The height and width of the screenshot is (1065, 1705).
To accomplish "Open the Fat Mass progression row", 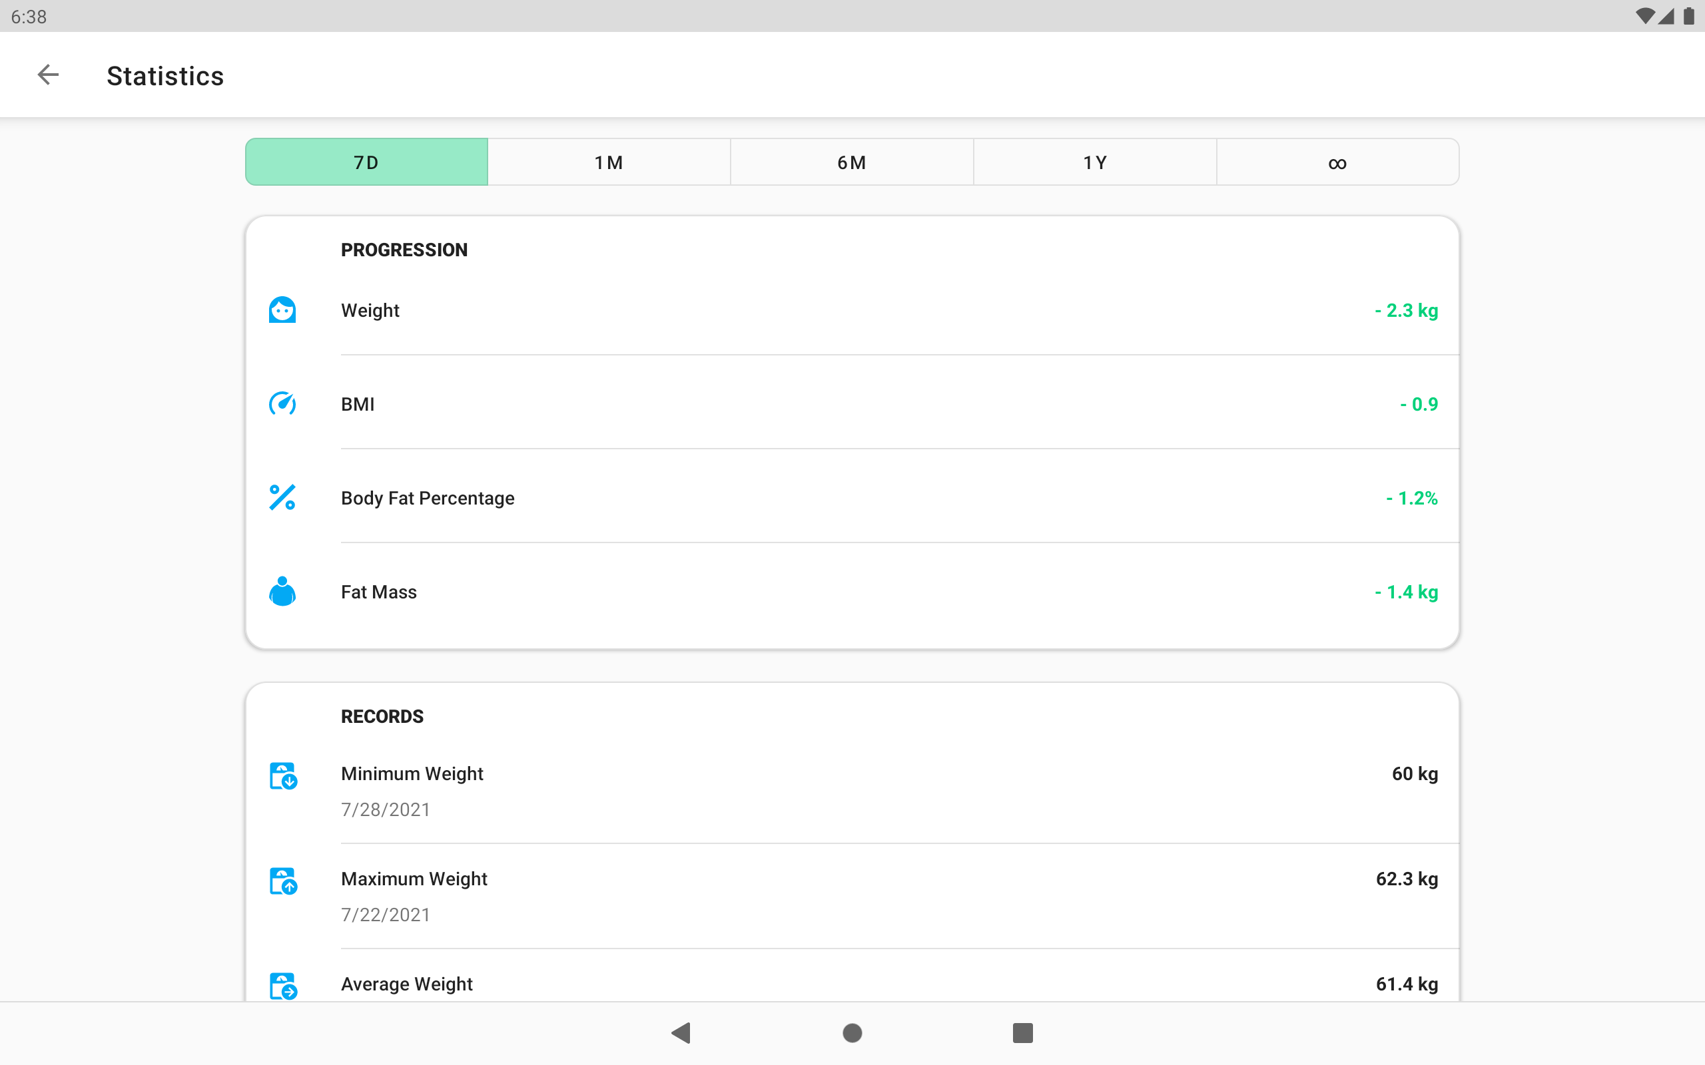I will tap(852, 591).
